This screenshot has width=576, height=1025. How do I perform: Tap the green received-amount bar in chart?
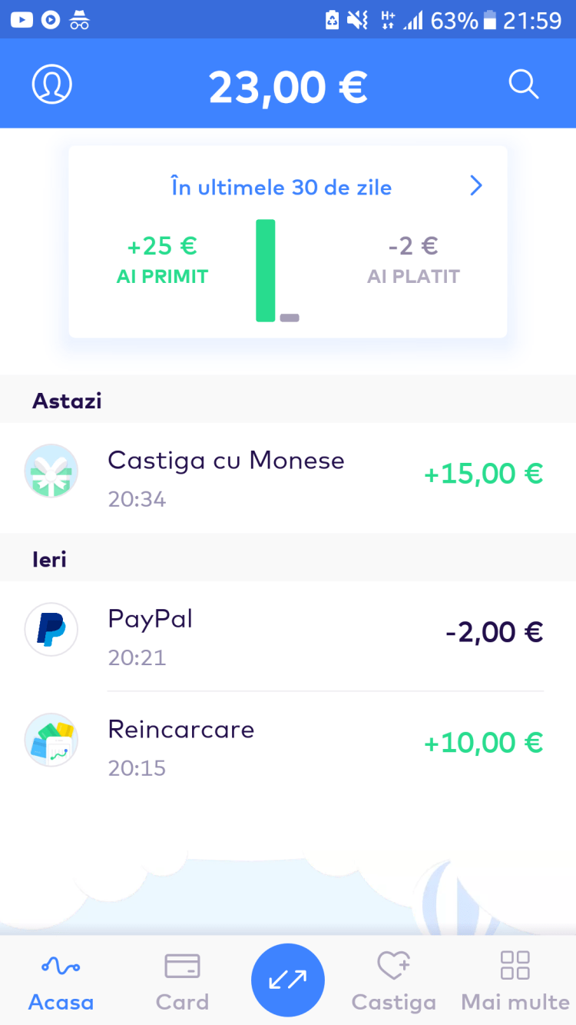tap(266, 271)
